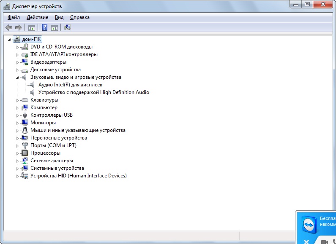Open the Вид menu

coord(59,17)
